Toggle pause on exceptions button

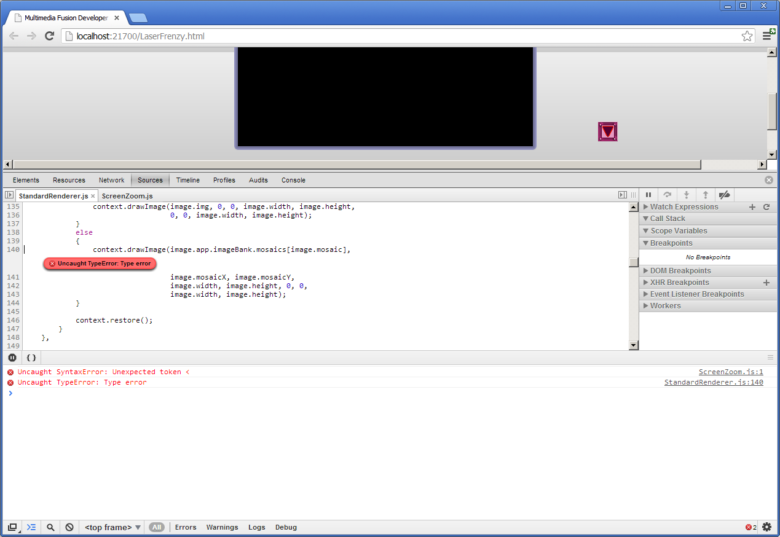(x=12, y=358)
